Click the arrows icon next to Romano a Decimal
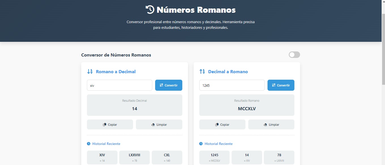This screenshot has height=165, width=385. (x=90, y=71)
